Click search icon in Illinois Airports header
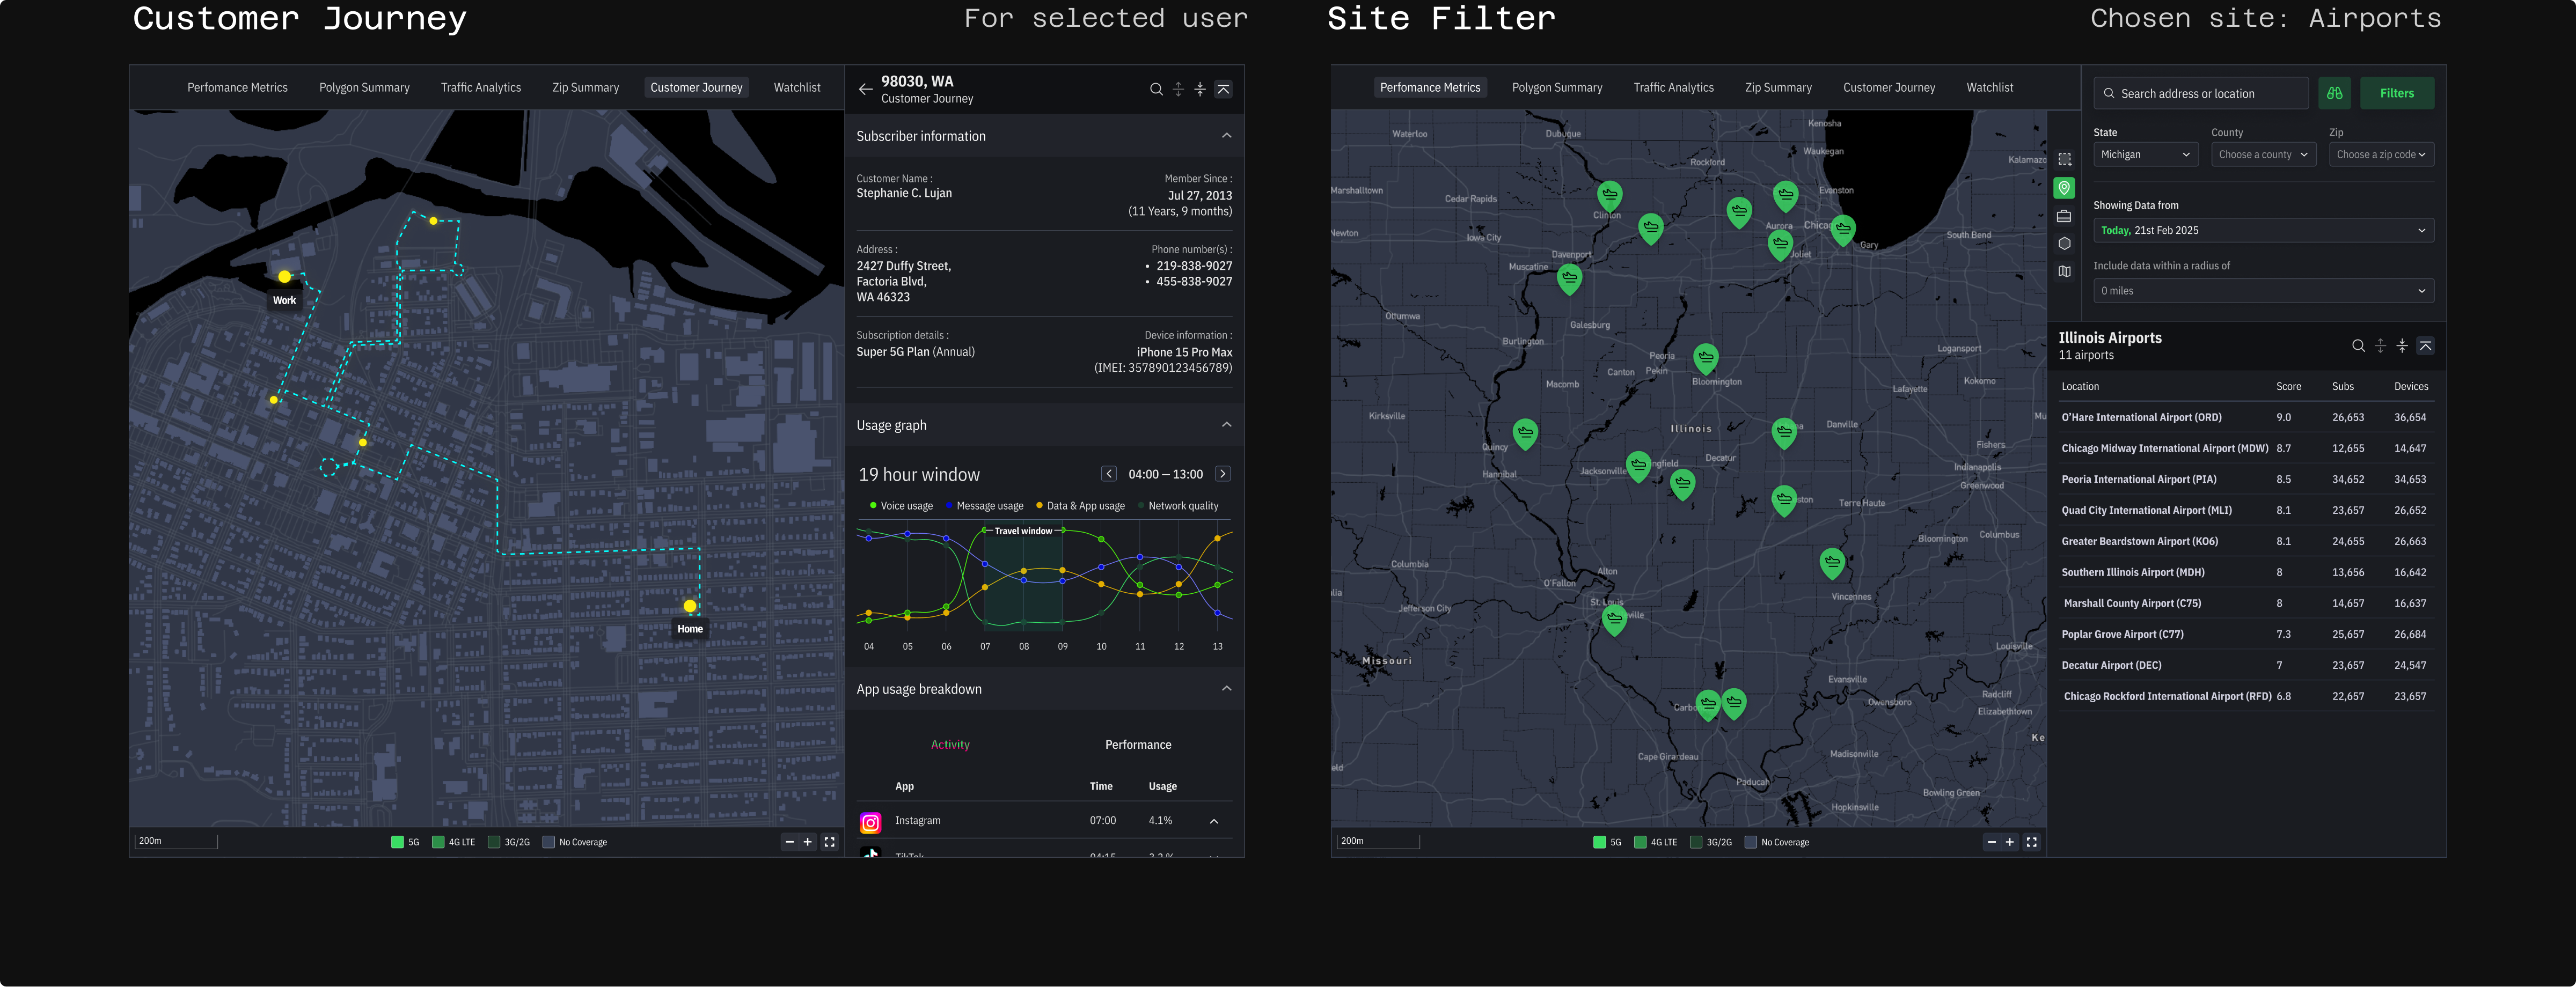This screenshot has height=987, width=2576. [x=2358, y=346]
